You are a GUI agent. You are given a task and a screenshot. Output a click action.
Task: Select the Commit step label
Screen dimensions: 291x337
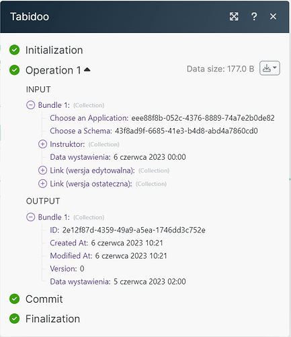click(x=44, y=299)
